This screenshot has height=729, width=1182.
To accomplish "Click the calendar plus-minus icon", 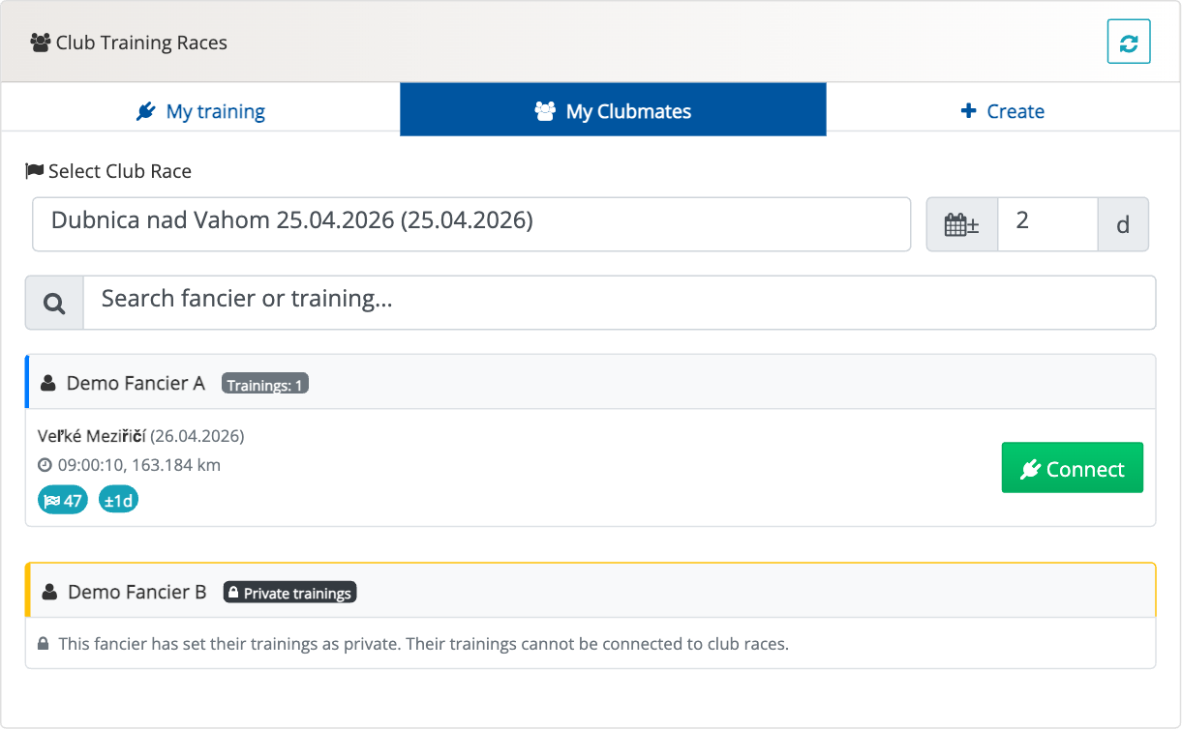I will (961, 225).
